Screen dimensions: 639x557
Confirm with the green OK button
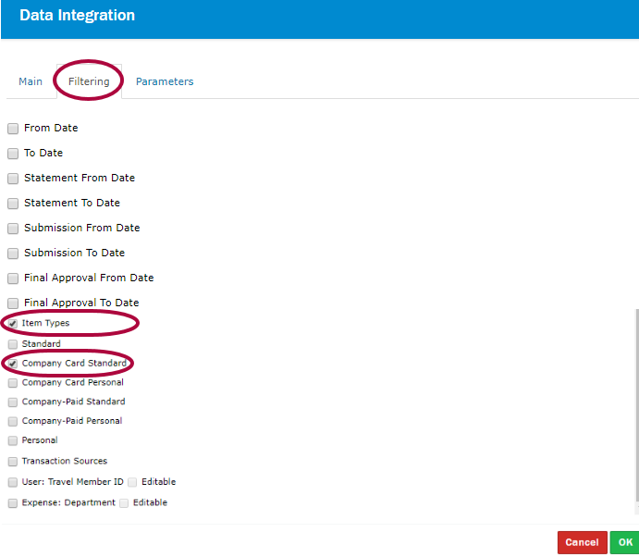point(625,543)
